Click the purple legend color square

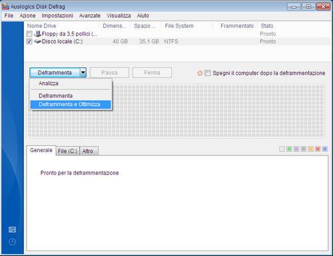(x=296, y=149)
